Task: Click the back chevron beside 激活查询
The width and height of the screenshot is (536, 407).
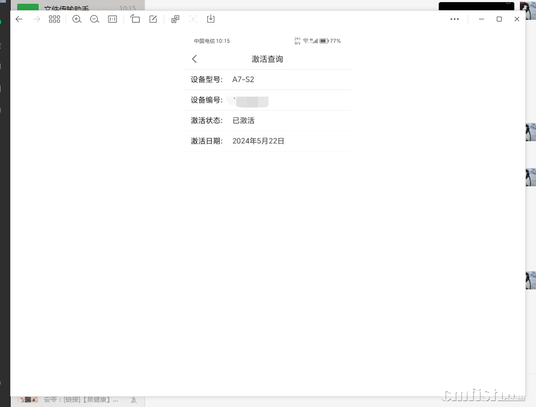Action: pos(194,59)
